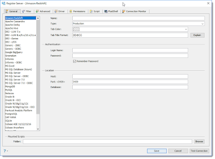Select MS SQL Server 7.0 - ODBC entry
Image resolution: width=215 pixels, height=159 pixels.
coord(21,83)
